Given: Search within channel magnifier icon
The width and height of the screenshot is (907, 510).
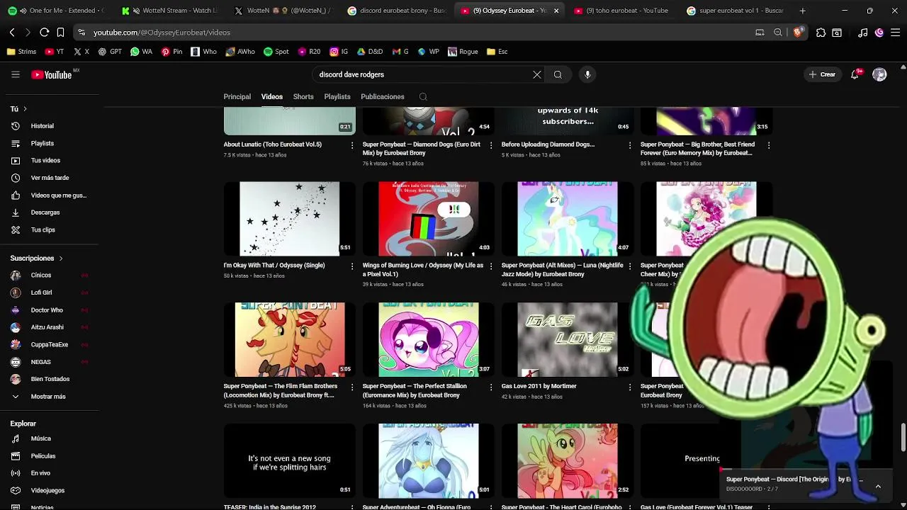Looking at the screenshot, I should click(423, 96).
